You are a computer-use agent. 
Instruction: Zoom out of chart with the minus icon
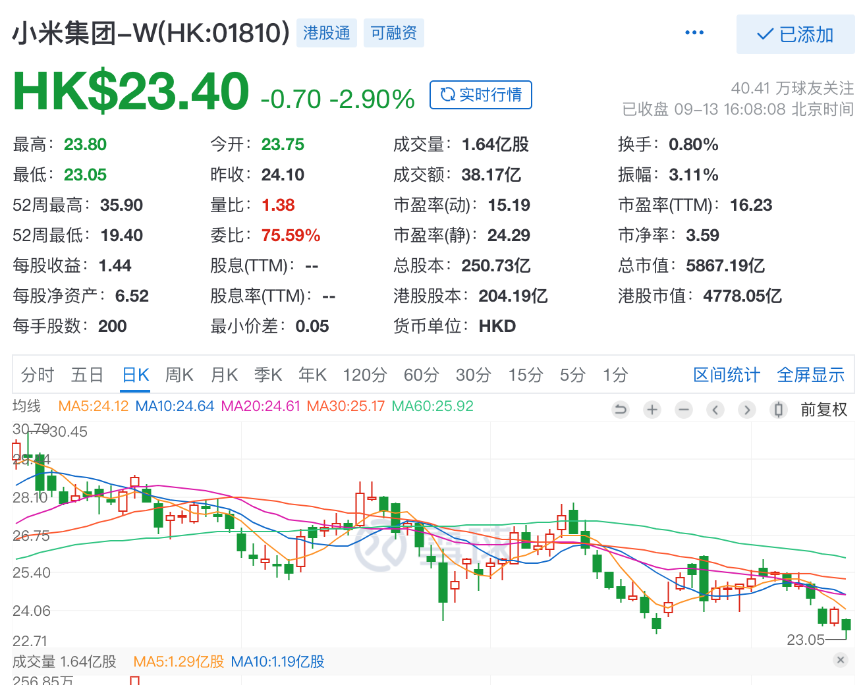point(683,410)
